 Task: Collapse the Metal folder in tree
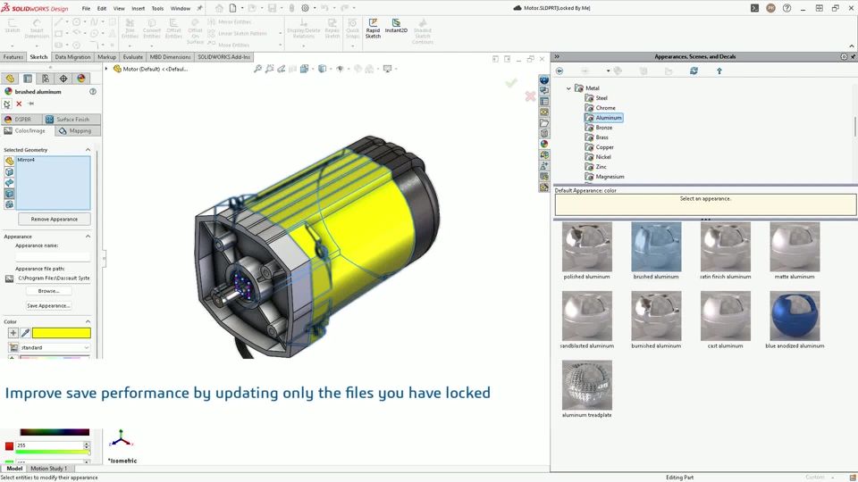(x=568, y=88)
